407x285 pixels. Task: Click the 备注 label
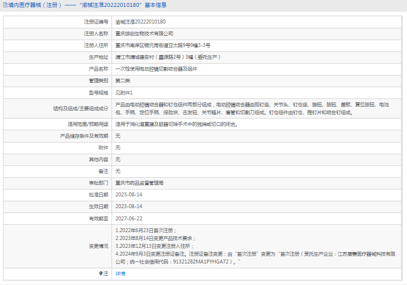pyautogui.click(x=104, y=171)
